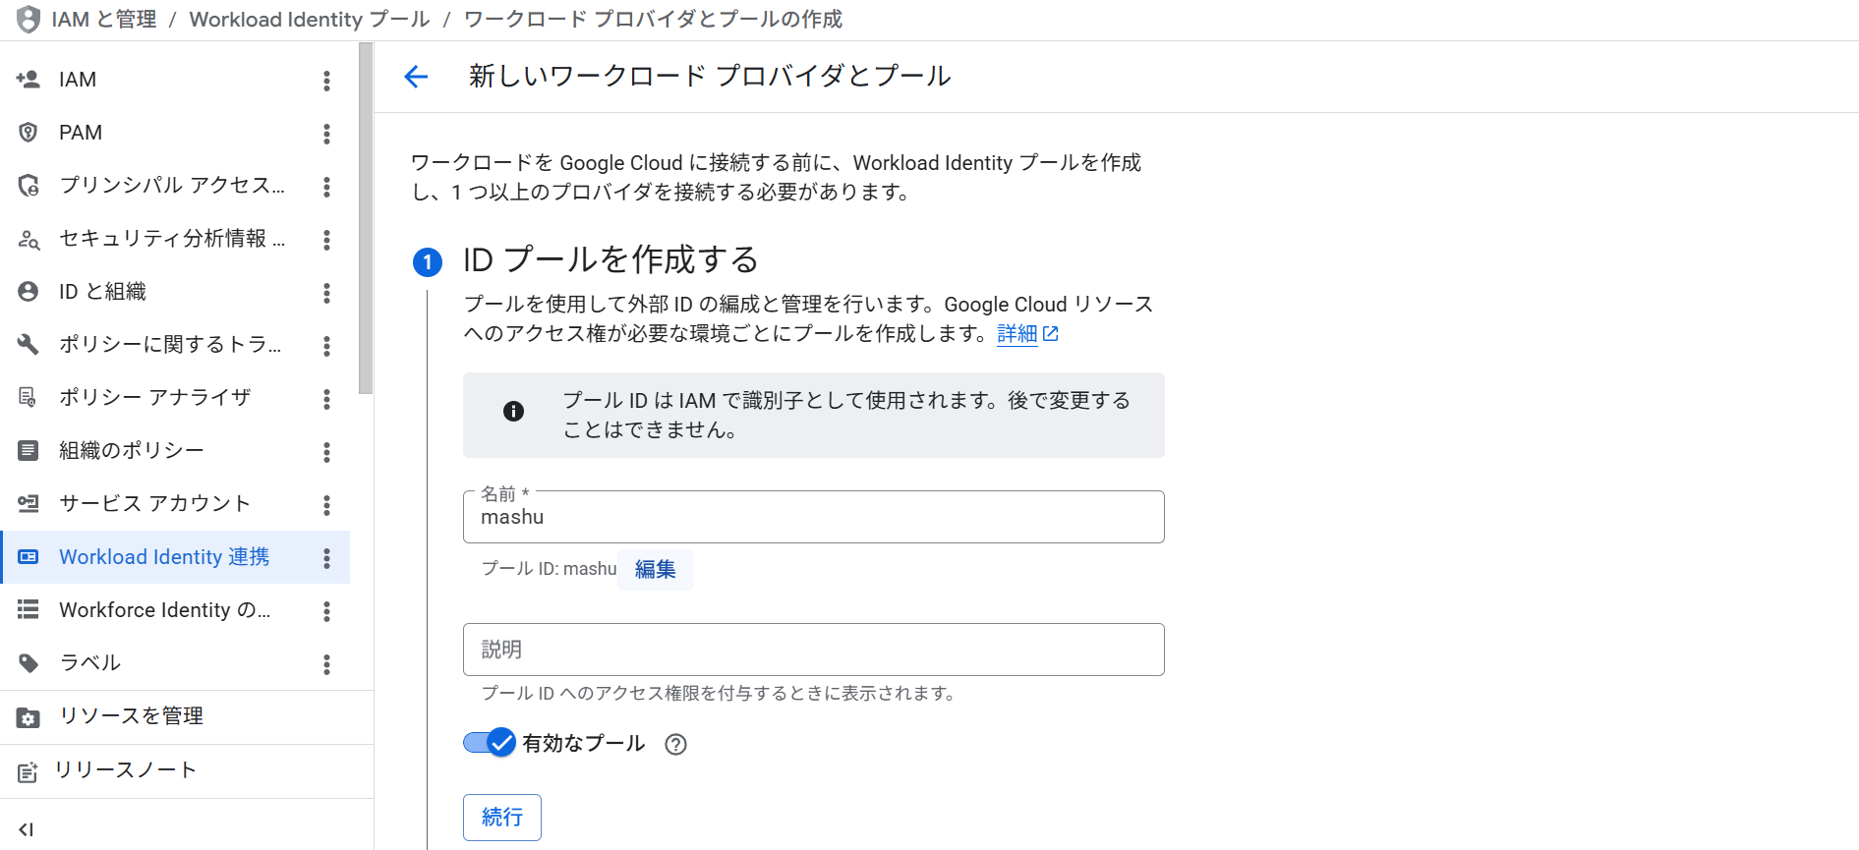Open the 詳細 link
The image size is (1859, 850).
pos(1017,334)
